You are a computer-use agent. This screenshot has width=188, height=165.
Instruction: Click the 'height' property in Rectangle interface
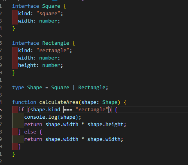point(27,65)
